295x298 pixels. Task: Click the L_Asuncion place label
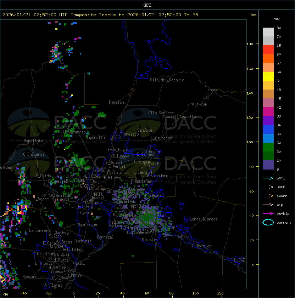coord(161,138)
